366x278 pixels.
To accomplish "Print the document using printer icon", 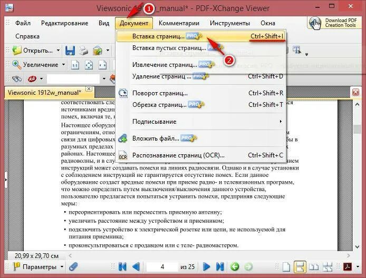I will click(x=83, y=51).
